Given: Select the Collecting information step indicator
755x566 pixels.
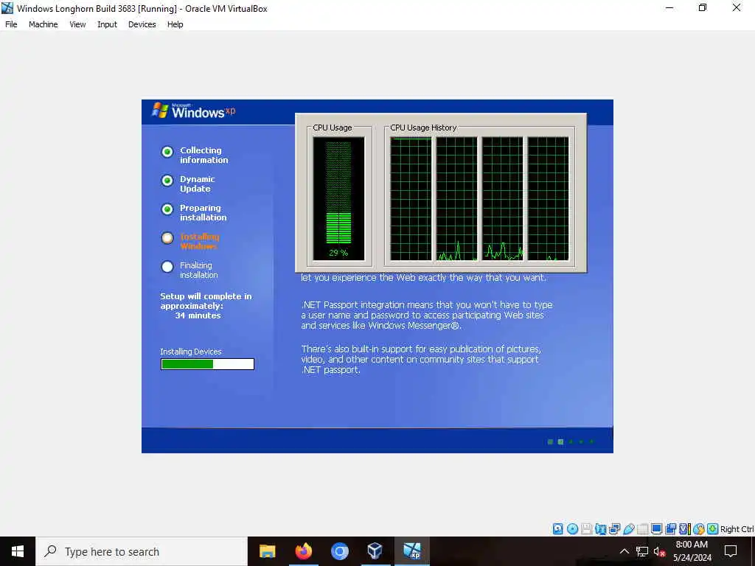Looking at the screenshot, I should [167, 152].
